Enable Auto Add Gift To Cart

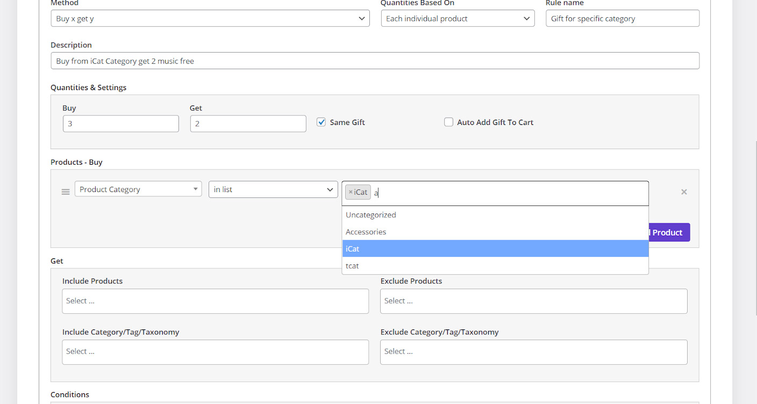[448, 122]
